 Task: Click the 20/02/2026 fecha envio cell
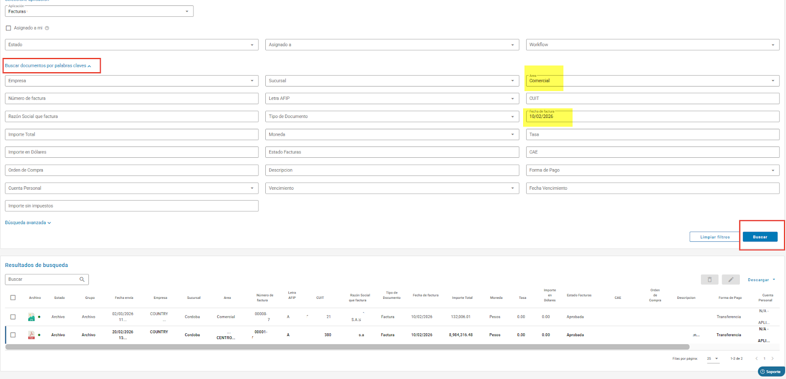[x=122, y=335]
